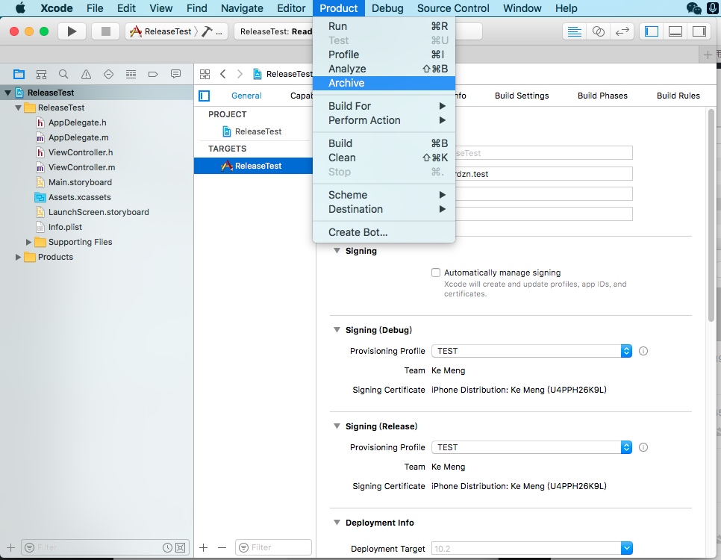Viewport: 721px width, 560px height.
Task: Expand the Supporting Files folder
Action: coord(28,242)
